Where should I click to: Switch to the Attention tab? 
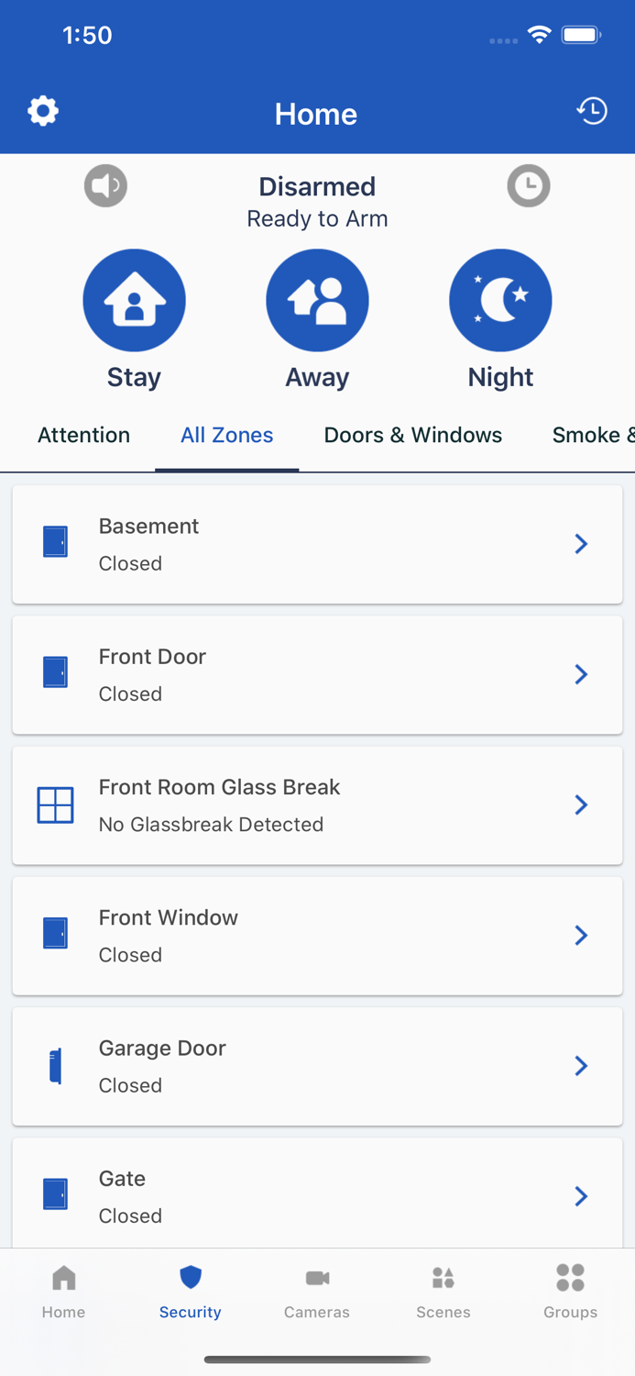(x=83, y=436)
